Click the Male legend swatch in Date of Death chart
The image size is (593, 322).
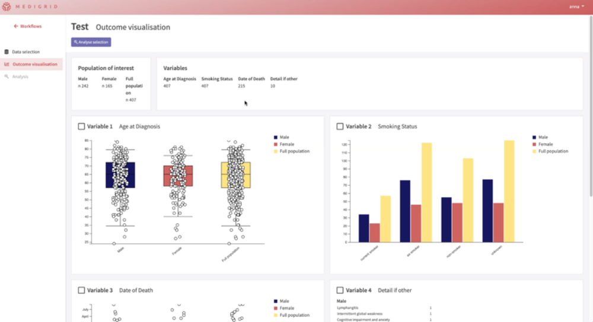(276, 301)
